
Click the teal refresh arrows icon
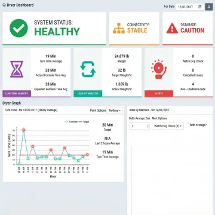tap(88, 69)
